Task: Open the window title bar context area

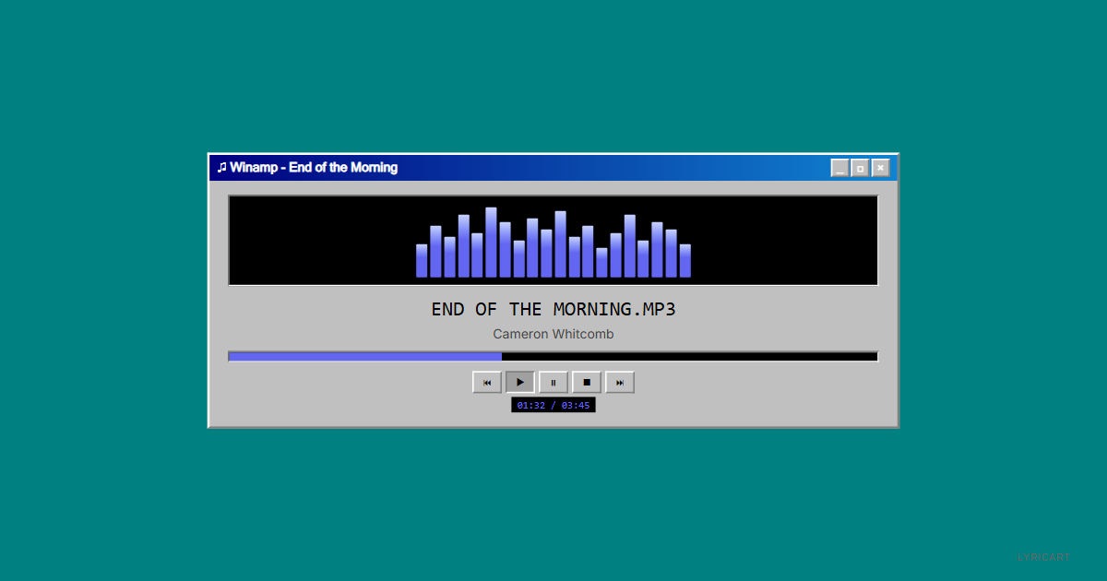Action: pyautogui.click(x=553, y=167)
